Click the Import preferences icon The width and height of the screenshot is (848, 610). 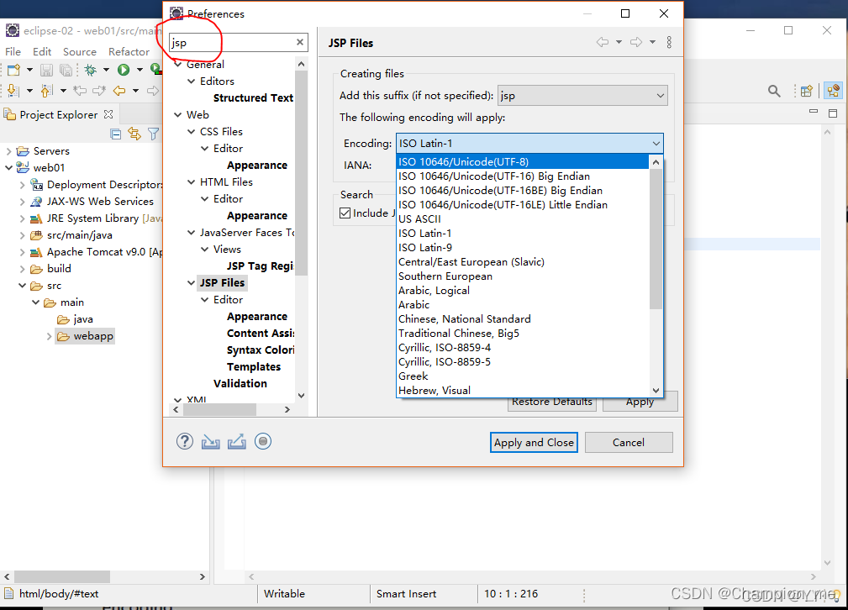pyautogui.click(x=210, y=442)
